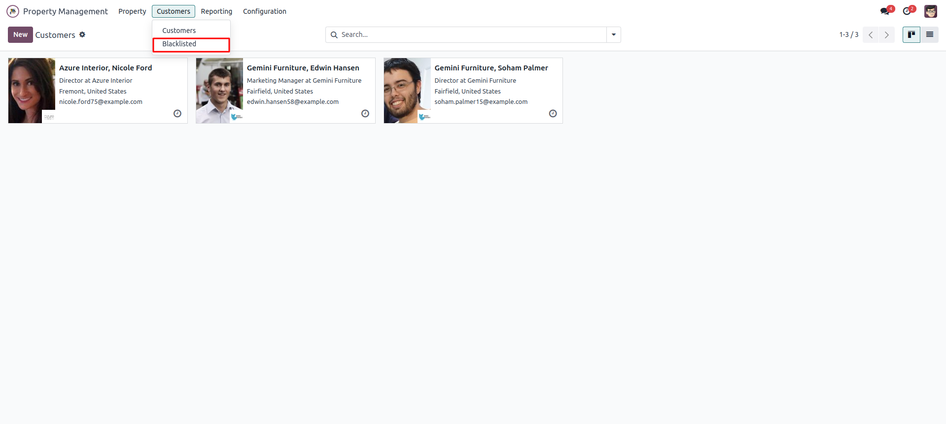
Task: Click the activity clock on Soham Palmer card
Action: pos(553,114)
